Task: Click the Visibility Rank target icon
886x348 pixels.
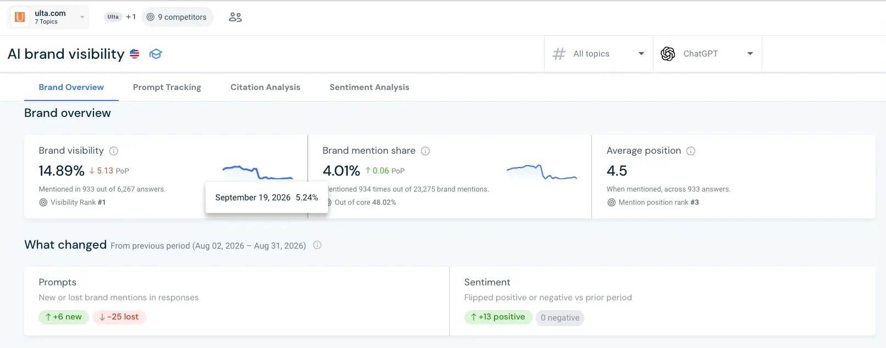Action: (43, 203)
